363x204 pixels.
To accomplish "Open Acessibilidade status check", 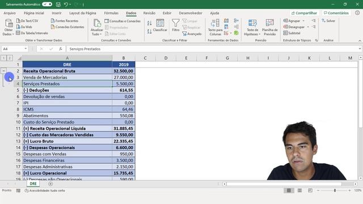I will pyautogui.click(x=45, y=190).
